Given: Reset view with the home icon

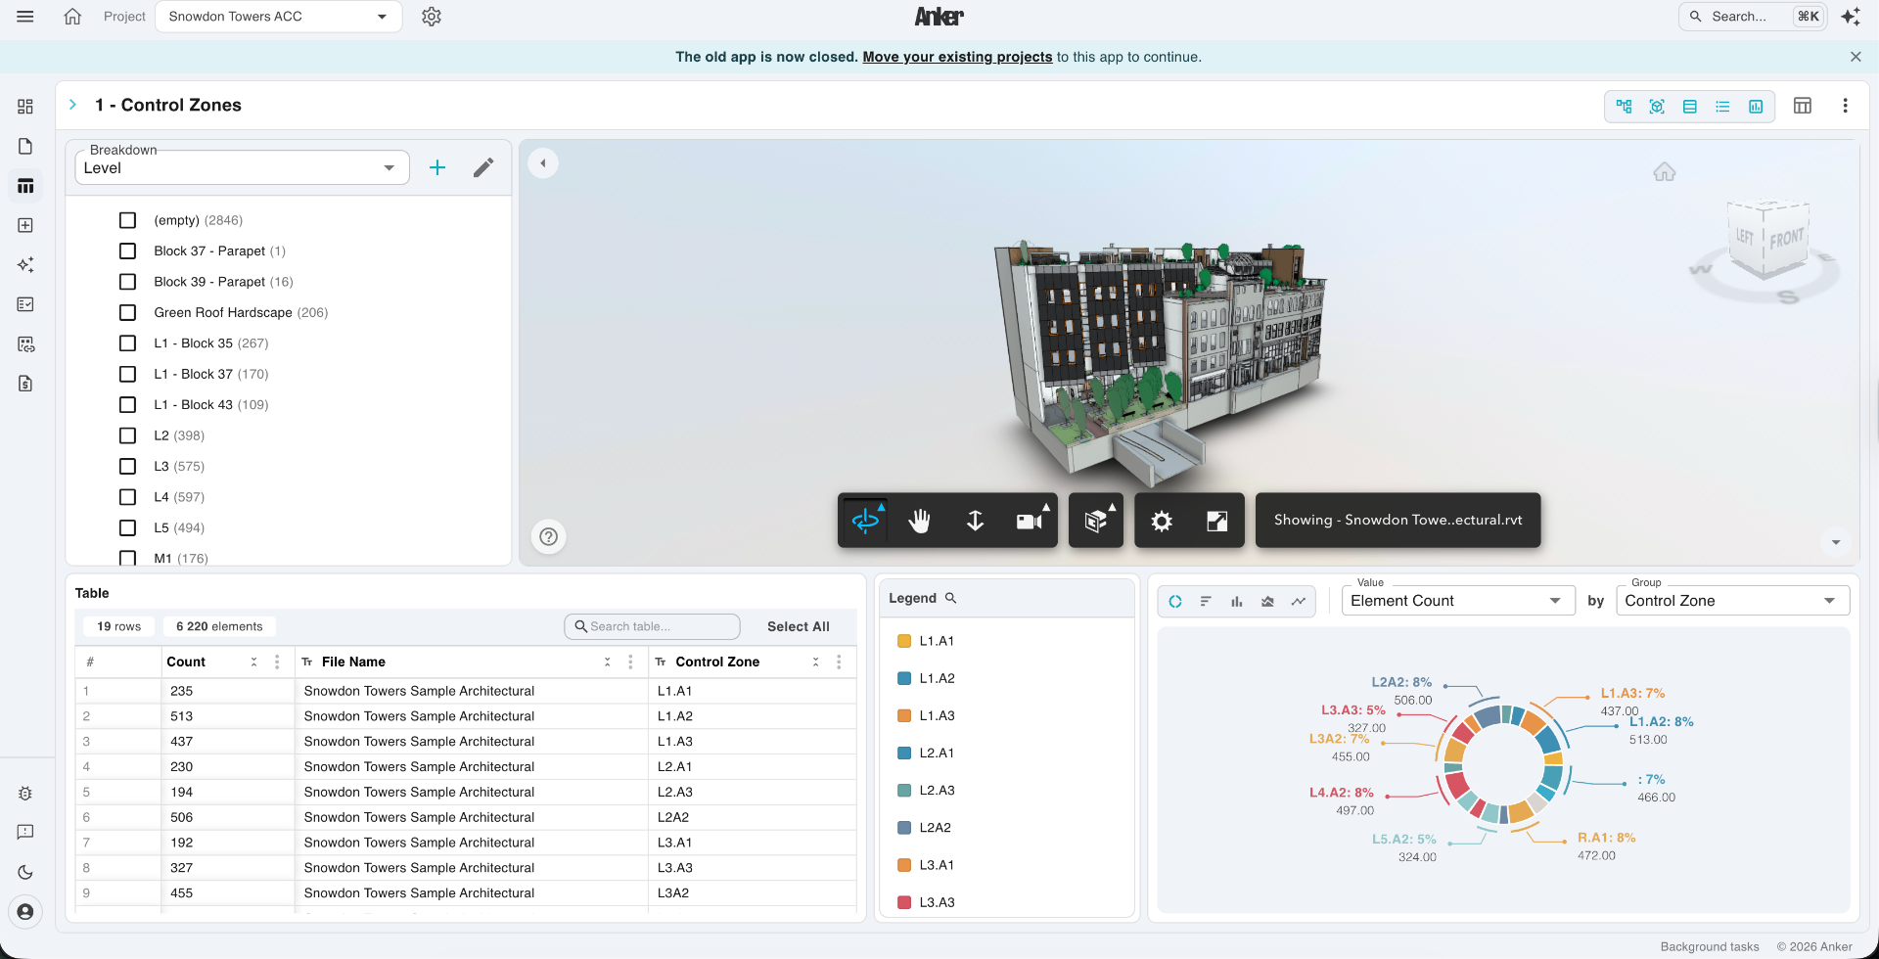Looking at the screenshot, I should [x=1665, y=172].
